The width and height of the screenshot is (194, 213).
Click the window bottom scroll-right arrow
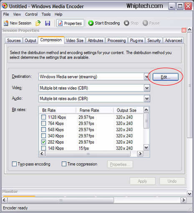pyautogui.click(x=184, y=200)
